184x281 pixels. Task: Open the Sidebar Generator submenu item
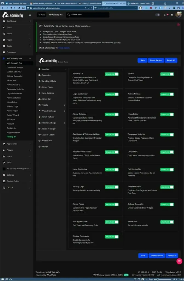click(15, 76)
